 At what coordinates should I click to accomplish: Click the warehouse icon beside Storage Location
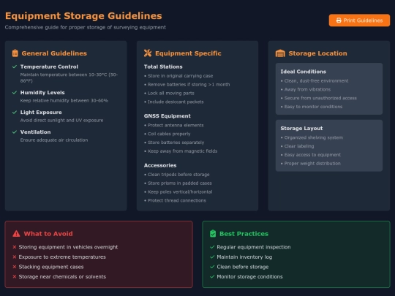coord(280,53)
